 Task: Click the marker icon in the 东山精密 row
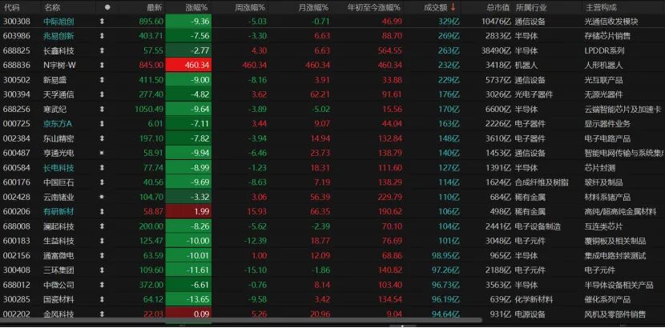coord(102,139)
